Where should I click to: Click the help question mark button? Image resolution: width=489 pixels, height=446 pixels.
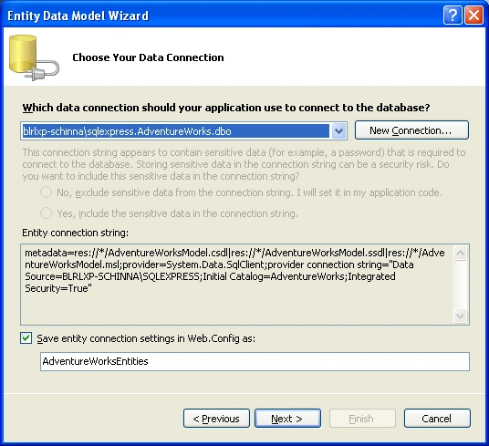pyautogui.click(x=453, y=15)
